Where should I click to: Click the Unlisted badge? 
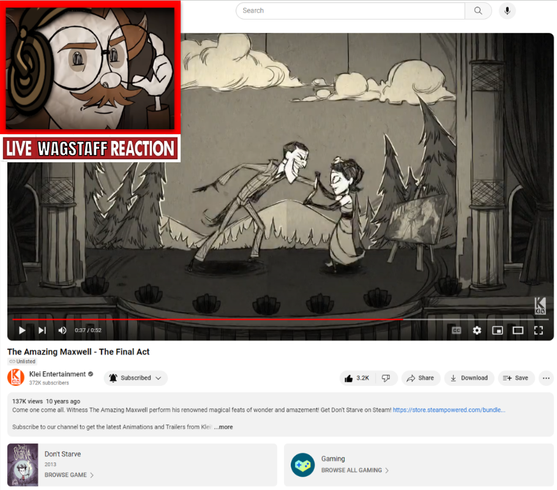pos(22,361)
